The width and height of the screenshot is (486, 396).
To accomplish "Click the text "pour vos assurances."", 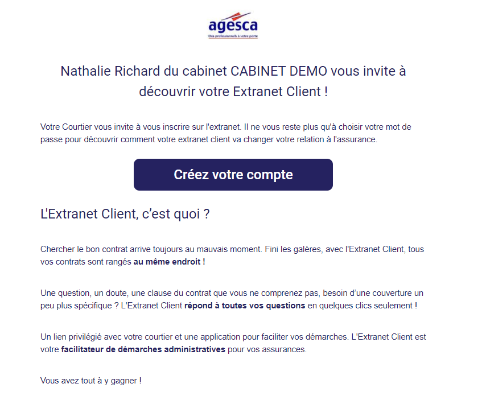I will click(267, 349).
